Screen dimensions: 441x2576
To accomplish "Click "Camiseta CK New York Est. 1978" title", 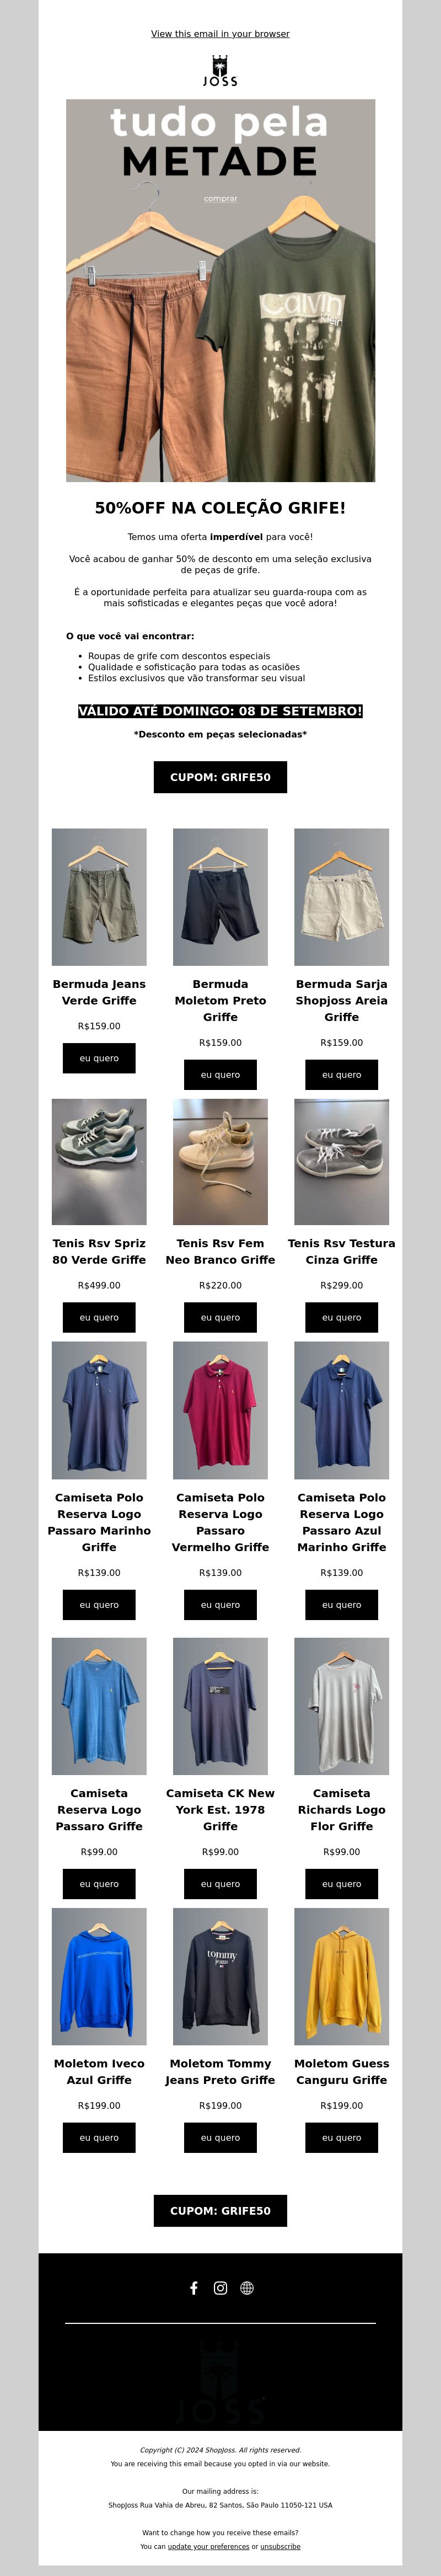I will pos(220,1810).
